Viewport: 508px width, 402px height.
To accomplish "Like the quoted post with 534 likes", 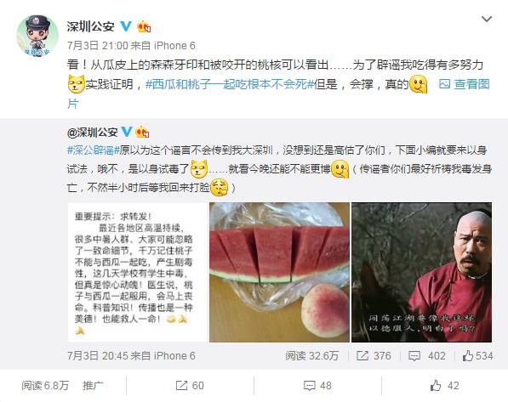I will tap(477, 356).
